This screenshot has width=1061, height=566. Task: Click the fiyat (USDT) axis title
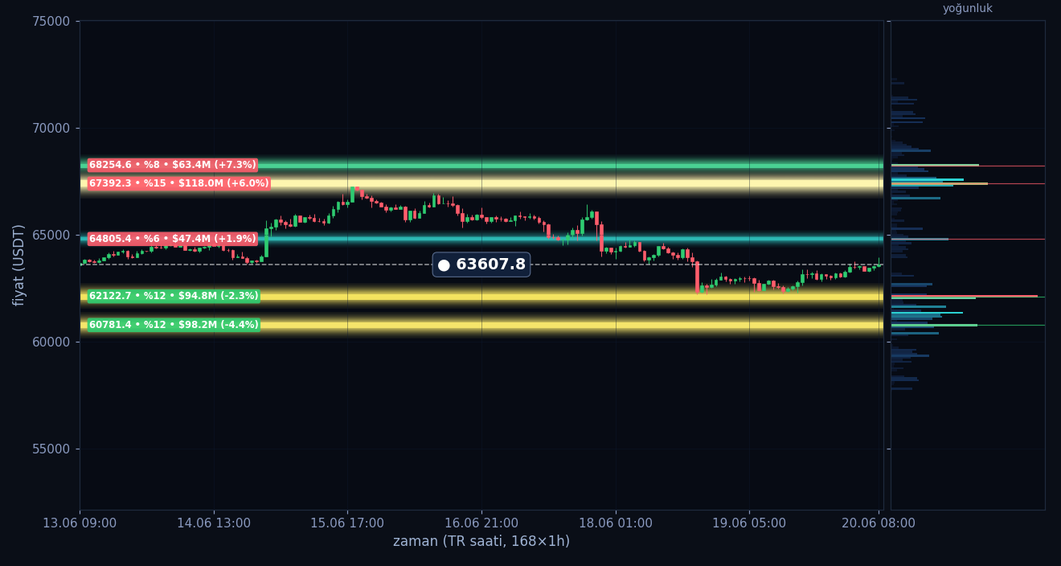(19, 265)
